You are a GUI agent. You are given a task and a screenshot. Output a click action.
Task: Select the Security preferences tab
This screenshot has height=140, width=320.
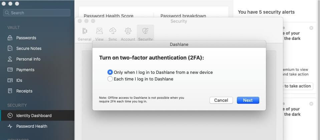click(x=145, y=34)
